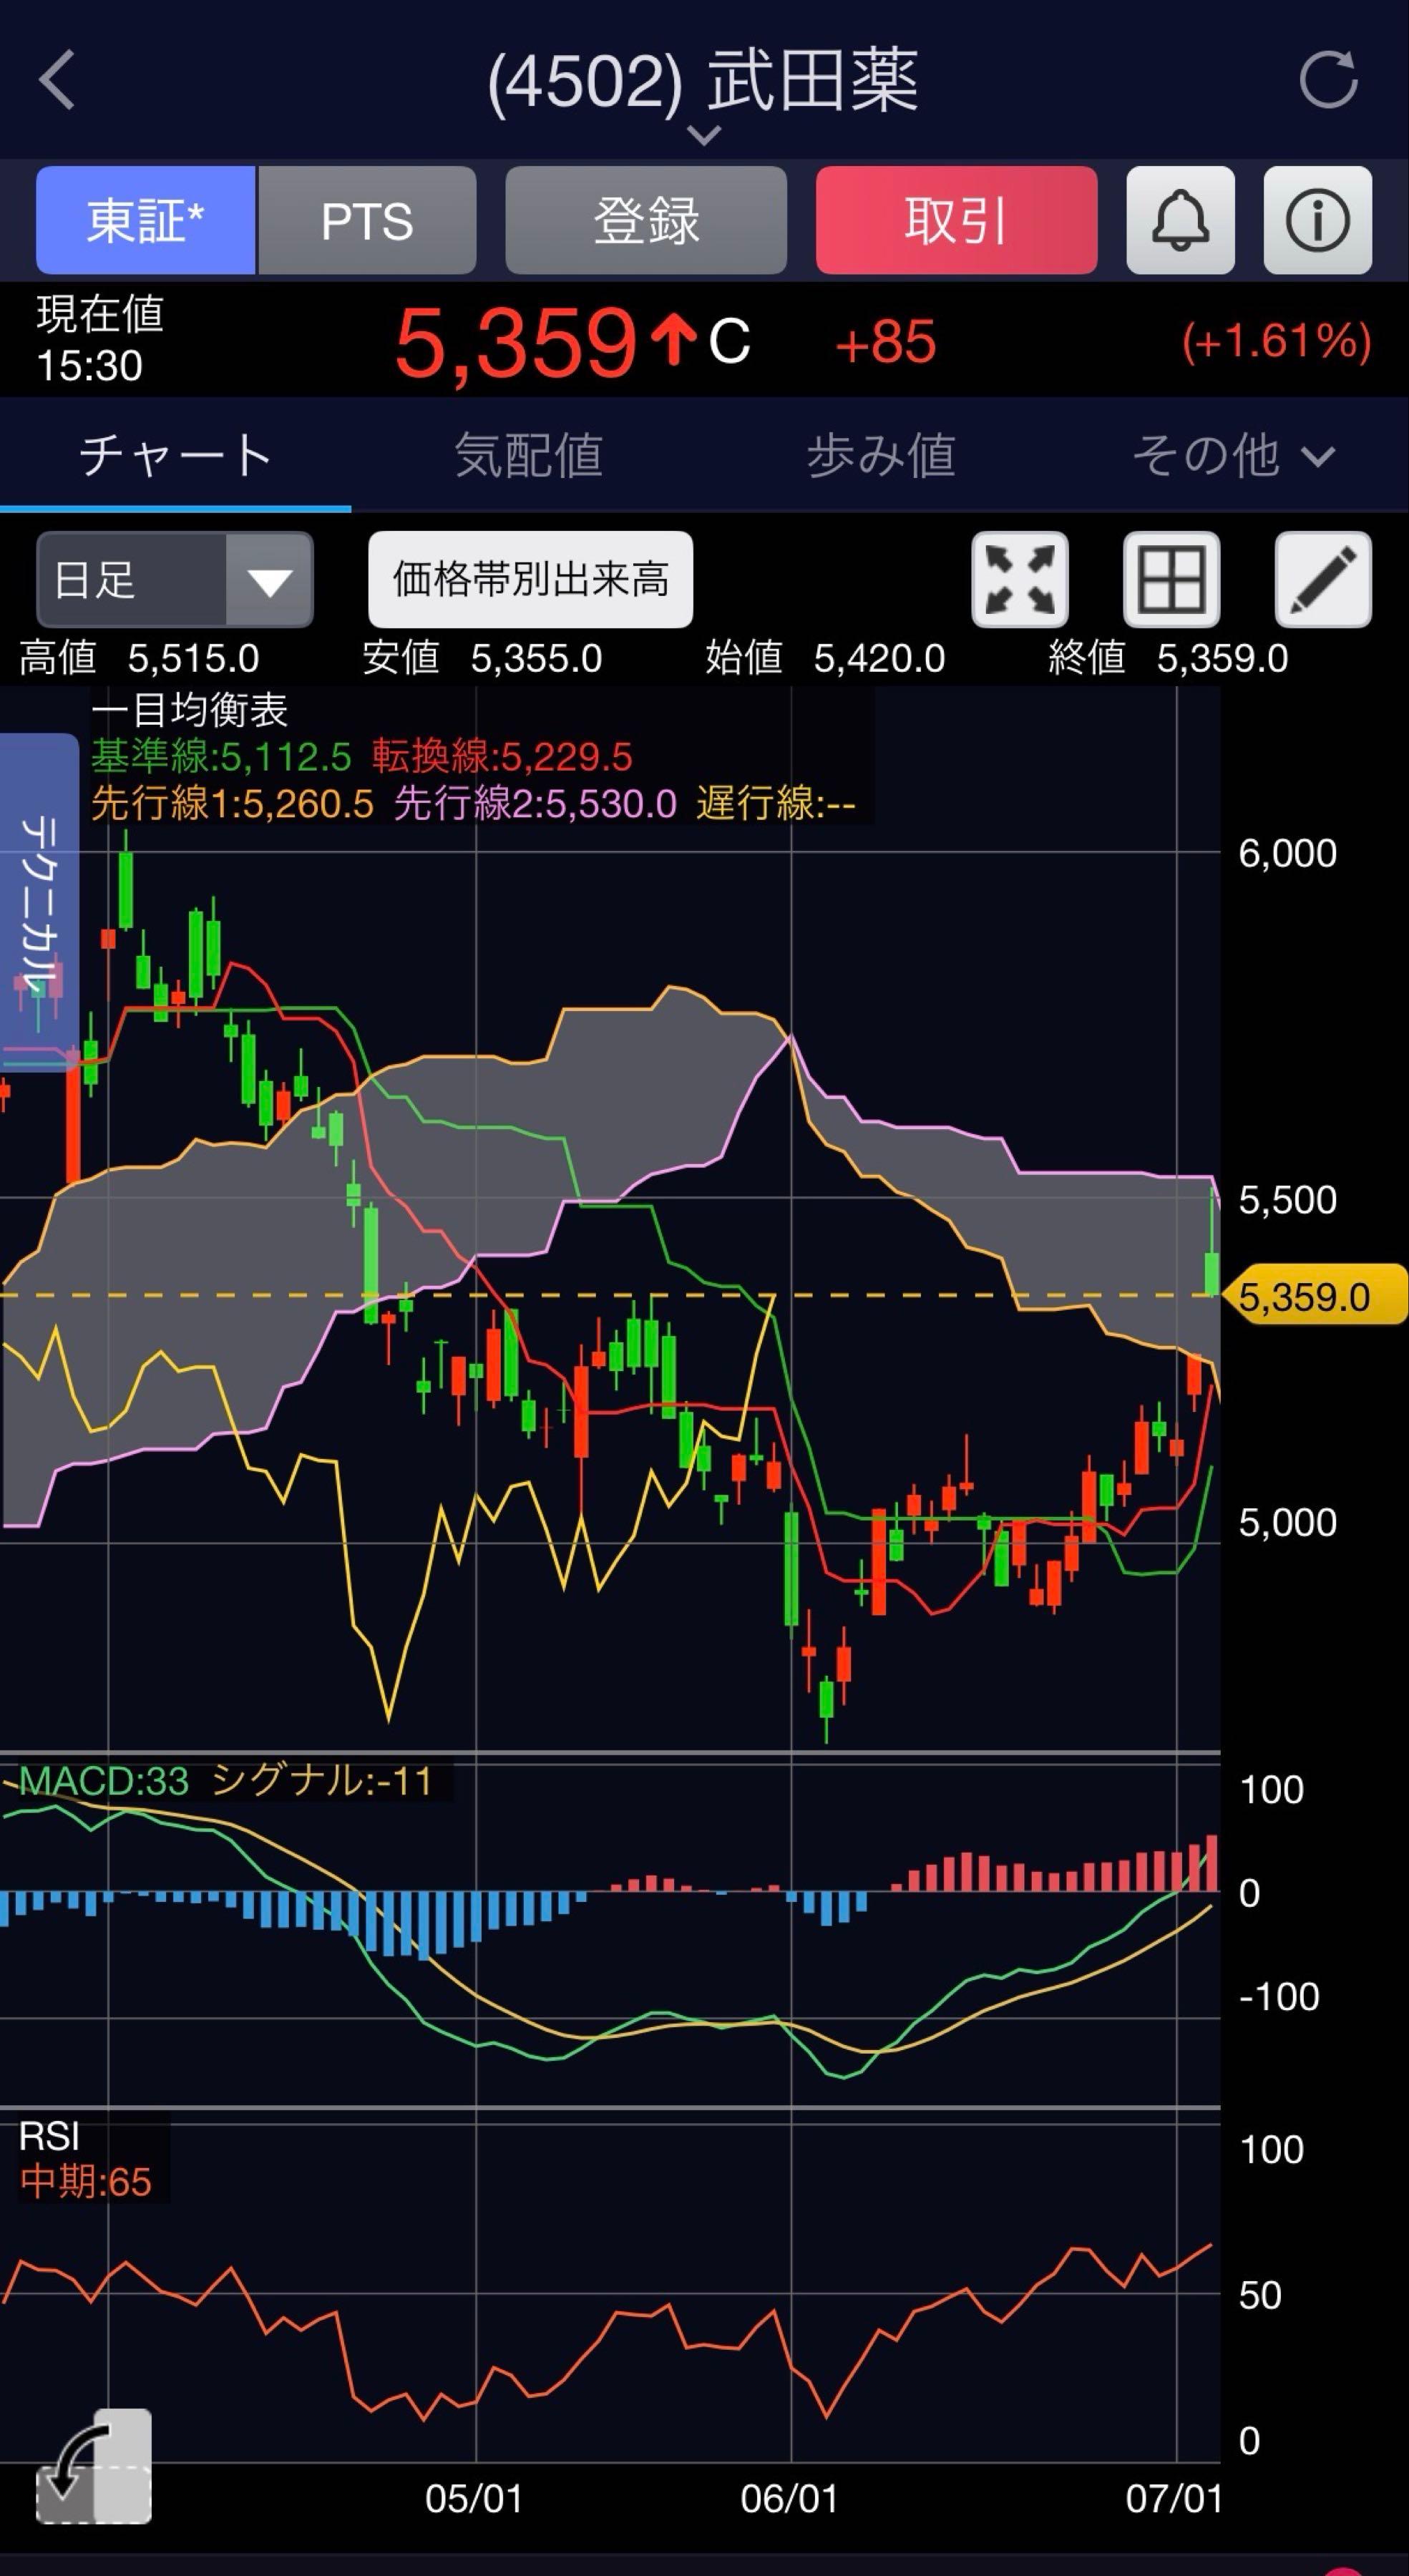Open the 日足 timeframe dropdown
The width and height of the screenshot is (1409, 2576).
click(x=175, y=579)
